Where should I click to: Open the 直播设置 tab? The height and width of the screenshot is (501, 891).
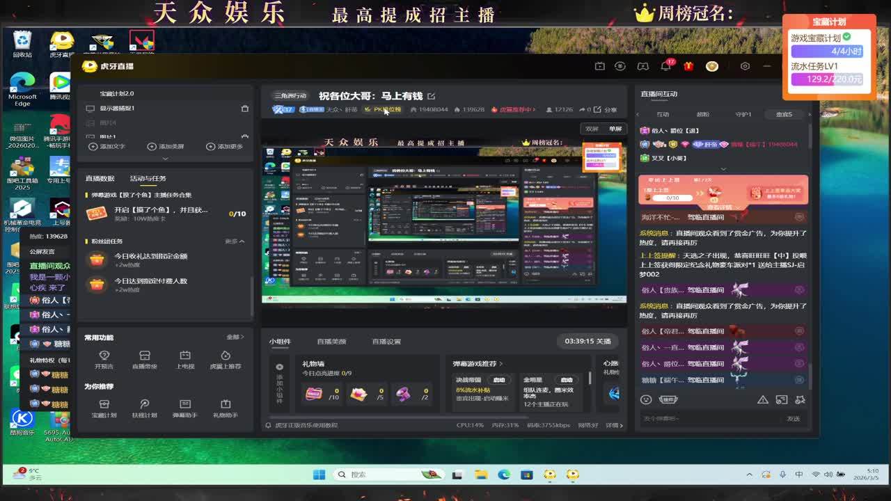[386, 342]
